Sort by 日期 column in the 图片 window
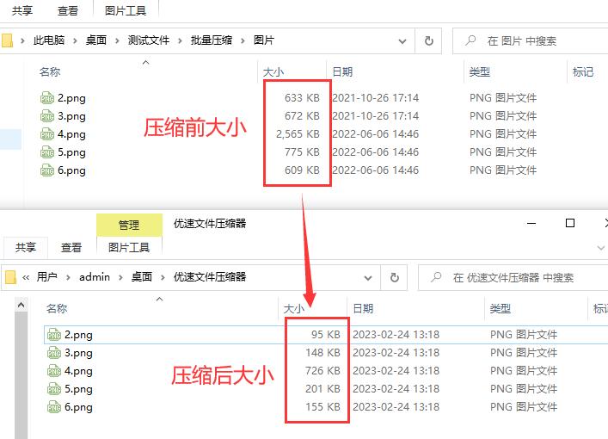This screenshot has height=439, width=608. (342, 71)
